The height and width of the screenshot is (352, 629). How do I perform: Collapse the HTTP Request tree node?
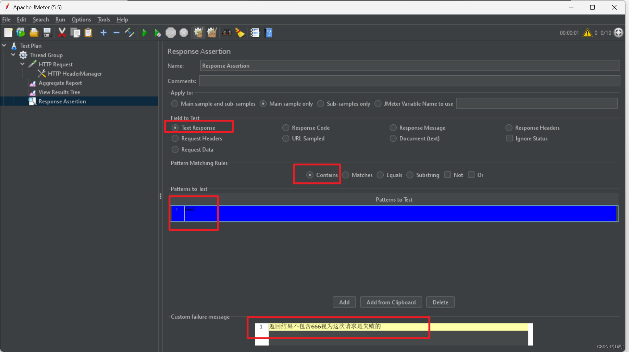pyautogui.click(x=23, y=64)
